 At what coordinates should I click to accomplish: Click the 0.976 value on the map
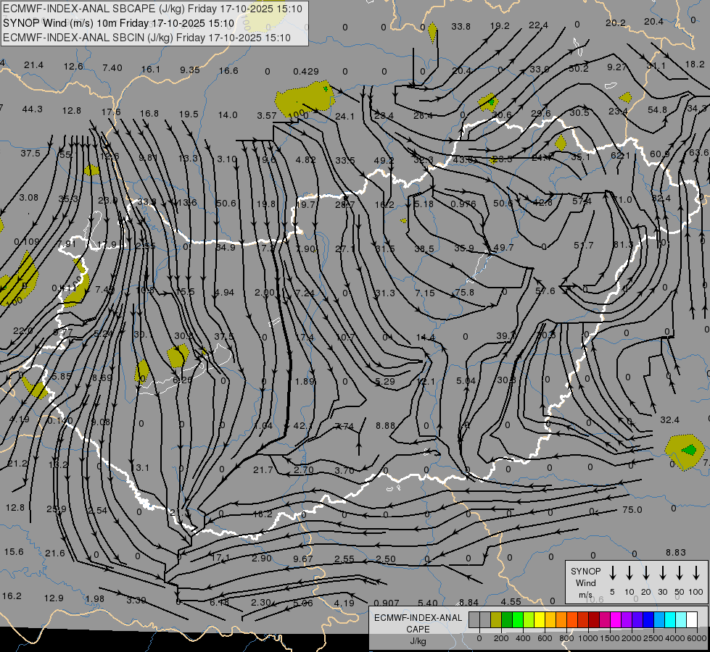pyautogui.click(x=463, y=204)
